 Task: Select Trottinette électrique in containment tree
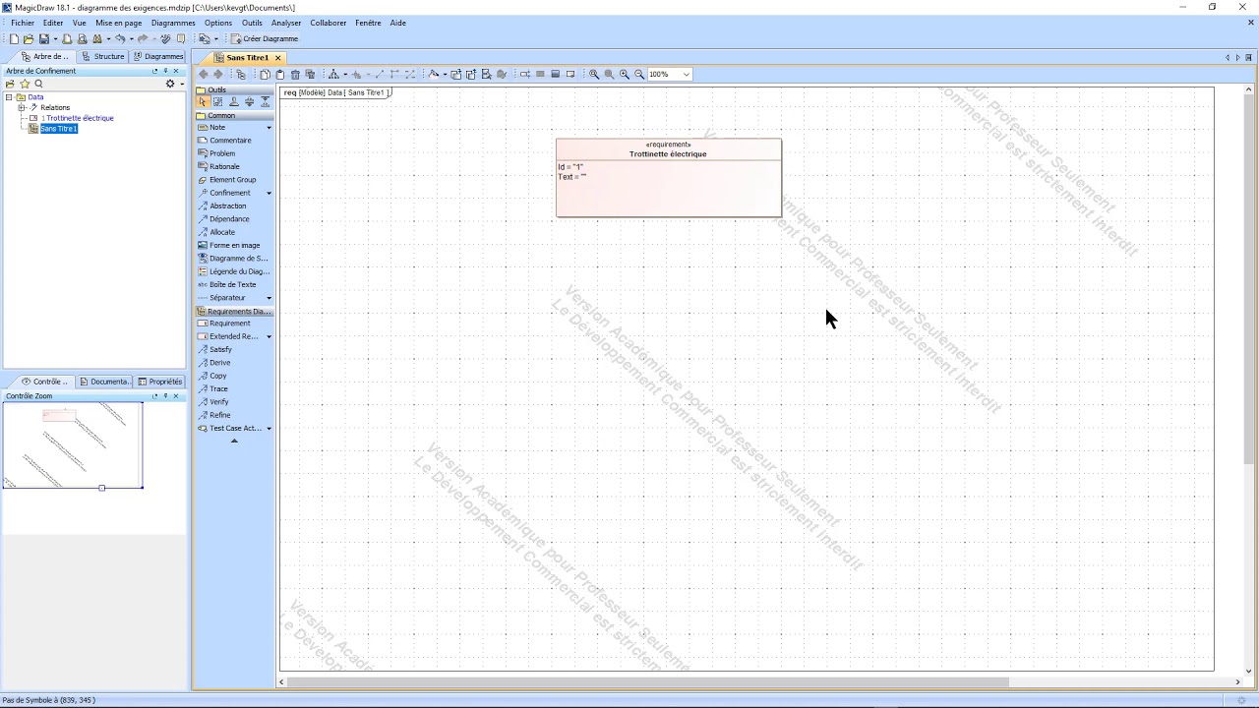click(x=77, y=118)
